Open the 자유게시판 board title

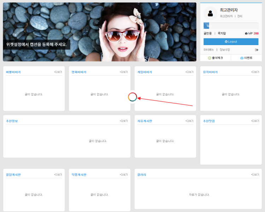click(x=145, y=121)
